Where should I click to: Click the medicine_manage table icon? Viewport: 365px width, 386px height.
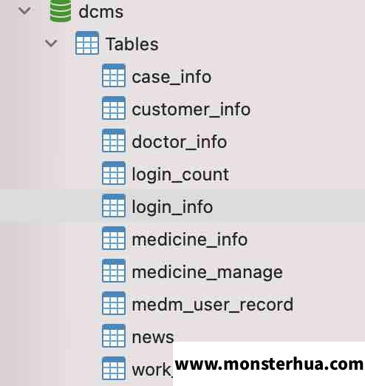(x=114, y=271)
